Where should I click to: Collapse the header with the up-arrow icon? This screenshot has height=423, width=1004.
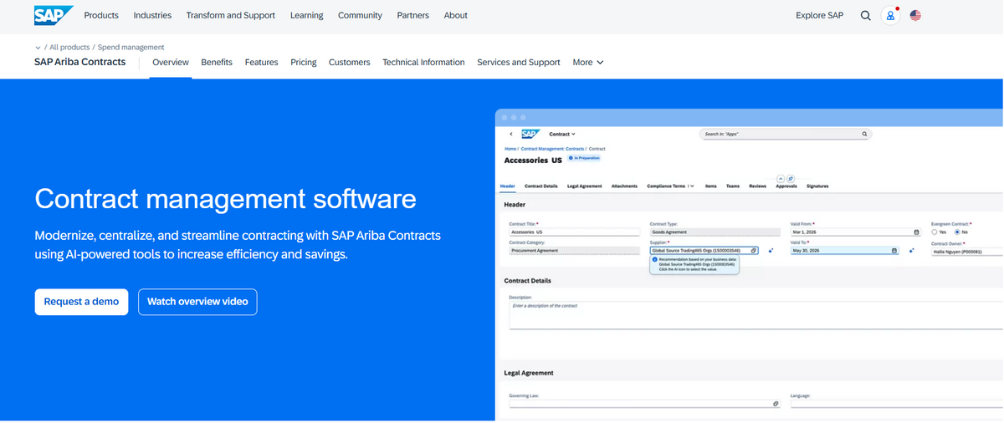(x=781, y=178)
